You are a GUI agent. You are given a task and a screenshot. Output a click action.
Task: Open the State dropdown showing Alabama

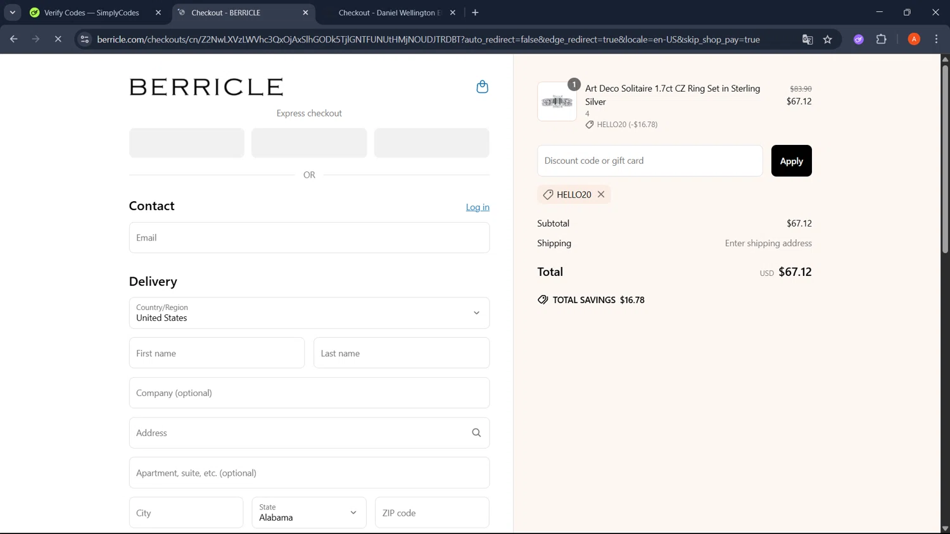click(x=309, y=512)
